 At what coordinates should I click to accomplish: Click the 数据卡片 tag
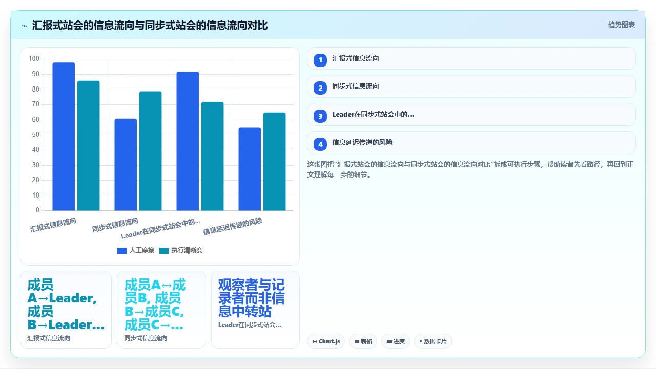coord(433,341)
